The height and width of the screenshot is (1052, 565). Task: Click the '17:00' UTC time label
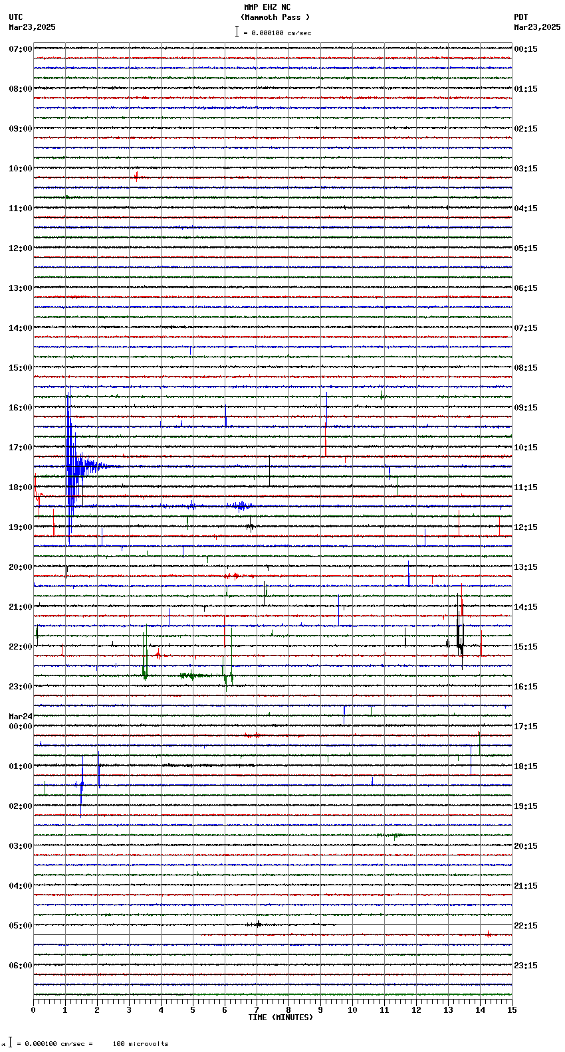point(21,448)
